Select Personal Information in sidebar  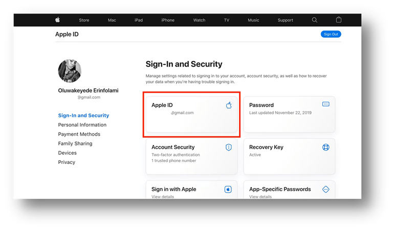(x=82, y=125)
